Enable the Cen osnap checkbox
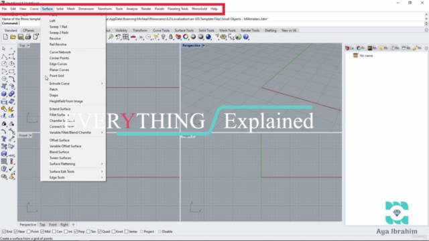Viewport: 429px width, 241px height. [54, 232]
